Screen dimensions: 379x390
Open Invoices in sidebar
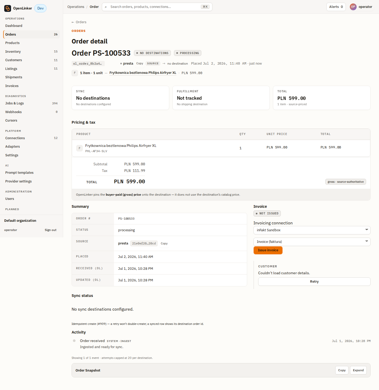[x=31, y=86]
